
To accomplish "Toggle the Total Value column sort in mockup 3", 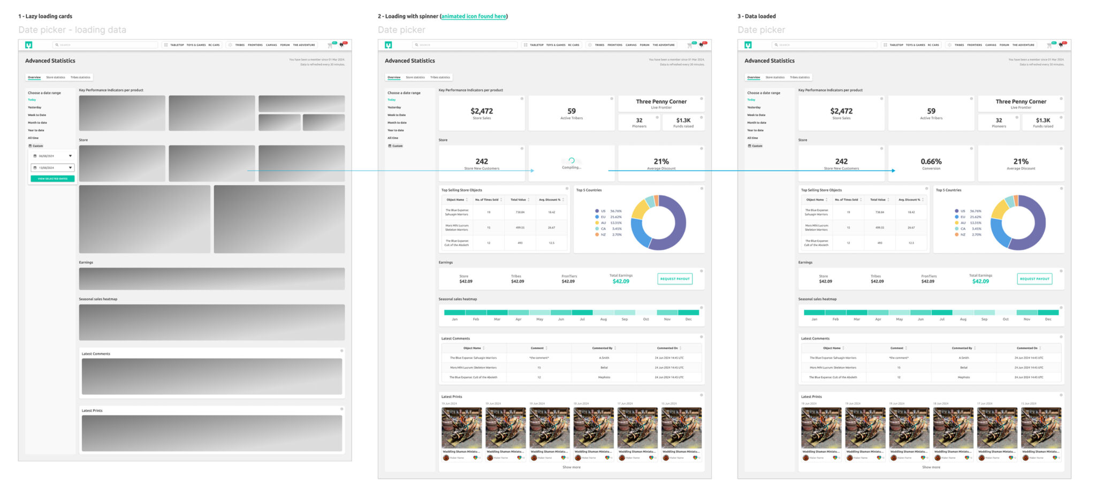I will (888, 200).
